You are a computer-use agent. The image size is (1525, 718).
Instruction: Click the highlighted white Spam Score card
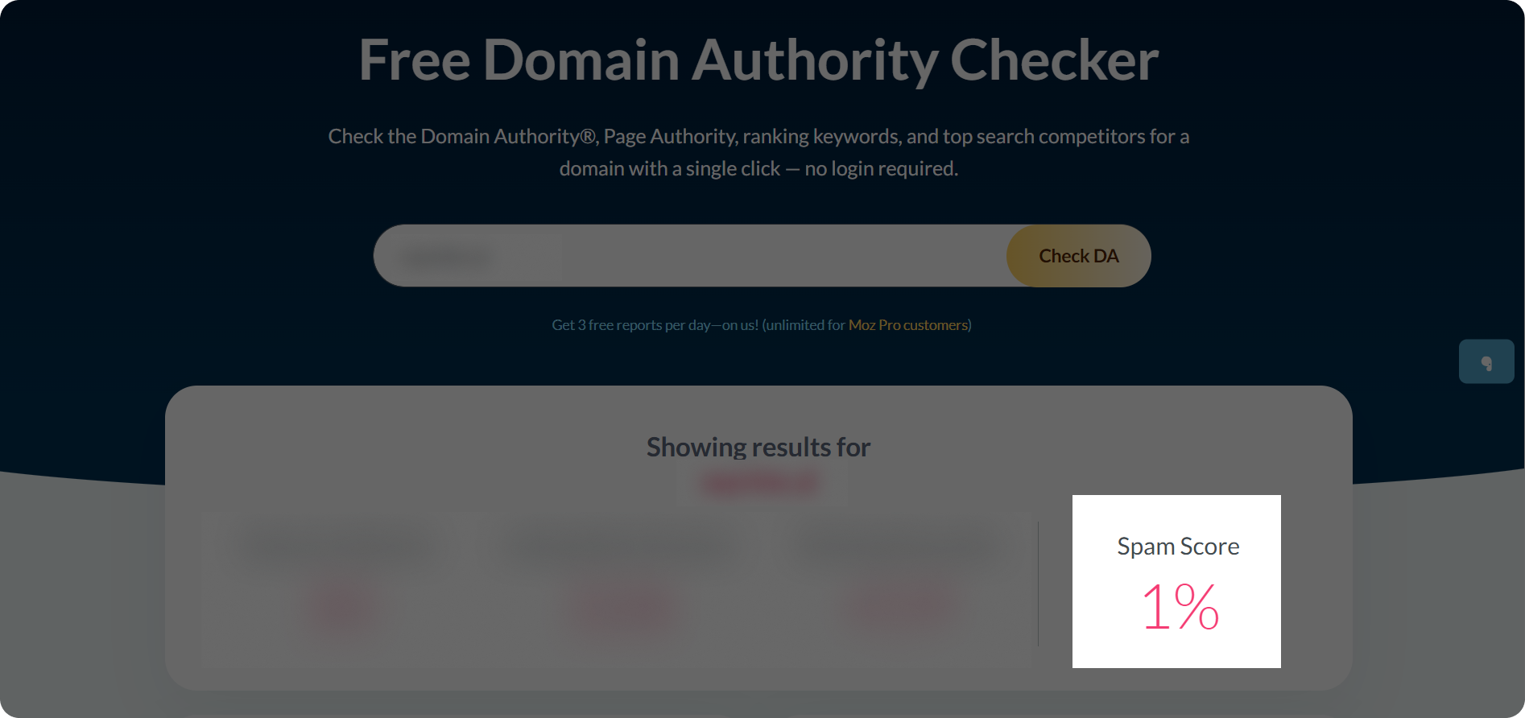click(x=1176, y=581)
